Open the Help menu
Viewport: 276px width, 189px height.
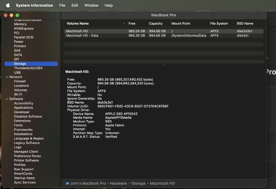coord(109,5)
